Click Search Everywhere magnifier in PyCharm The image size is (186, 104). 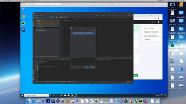coord(128,15)
